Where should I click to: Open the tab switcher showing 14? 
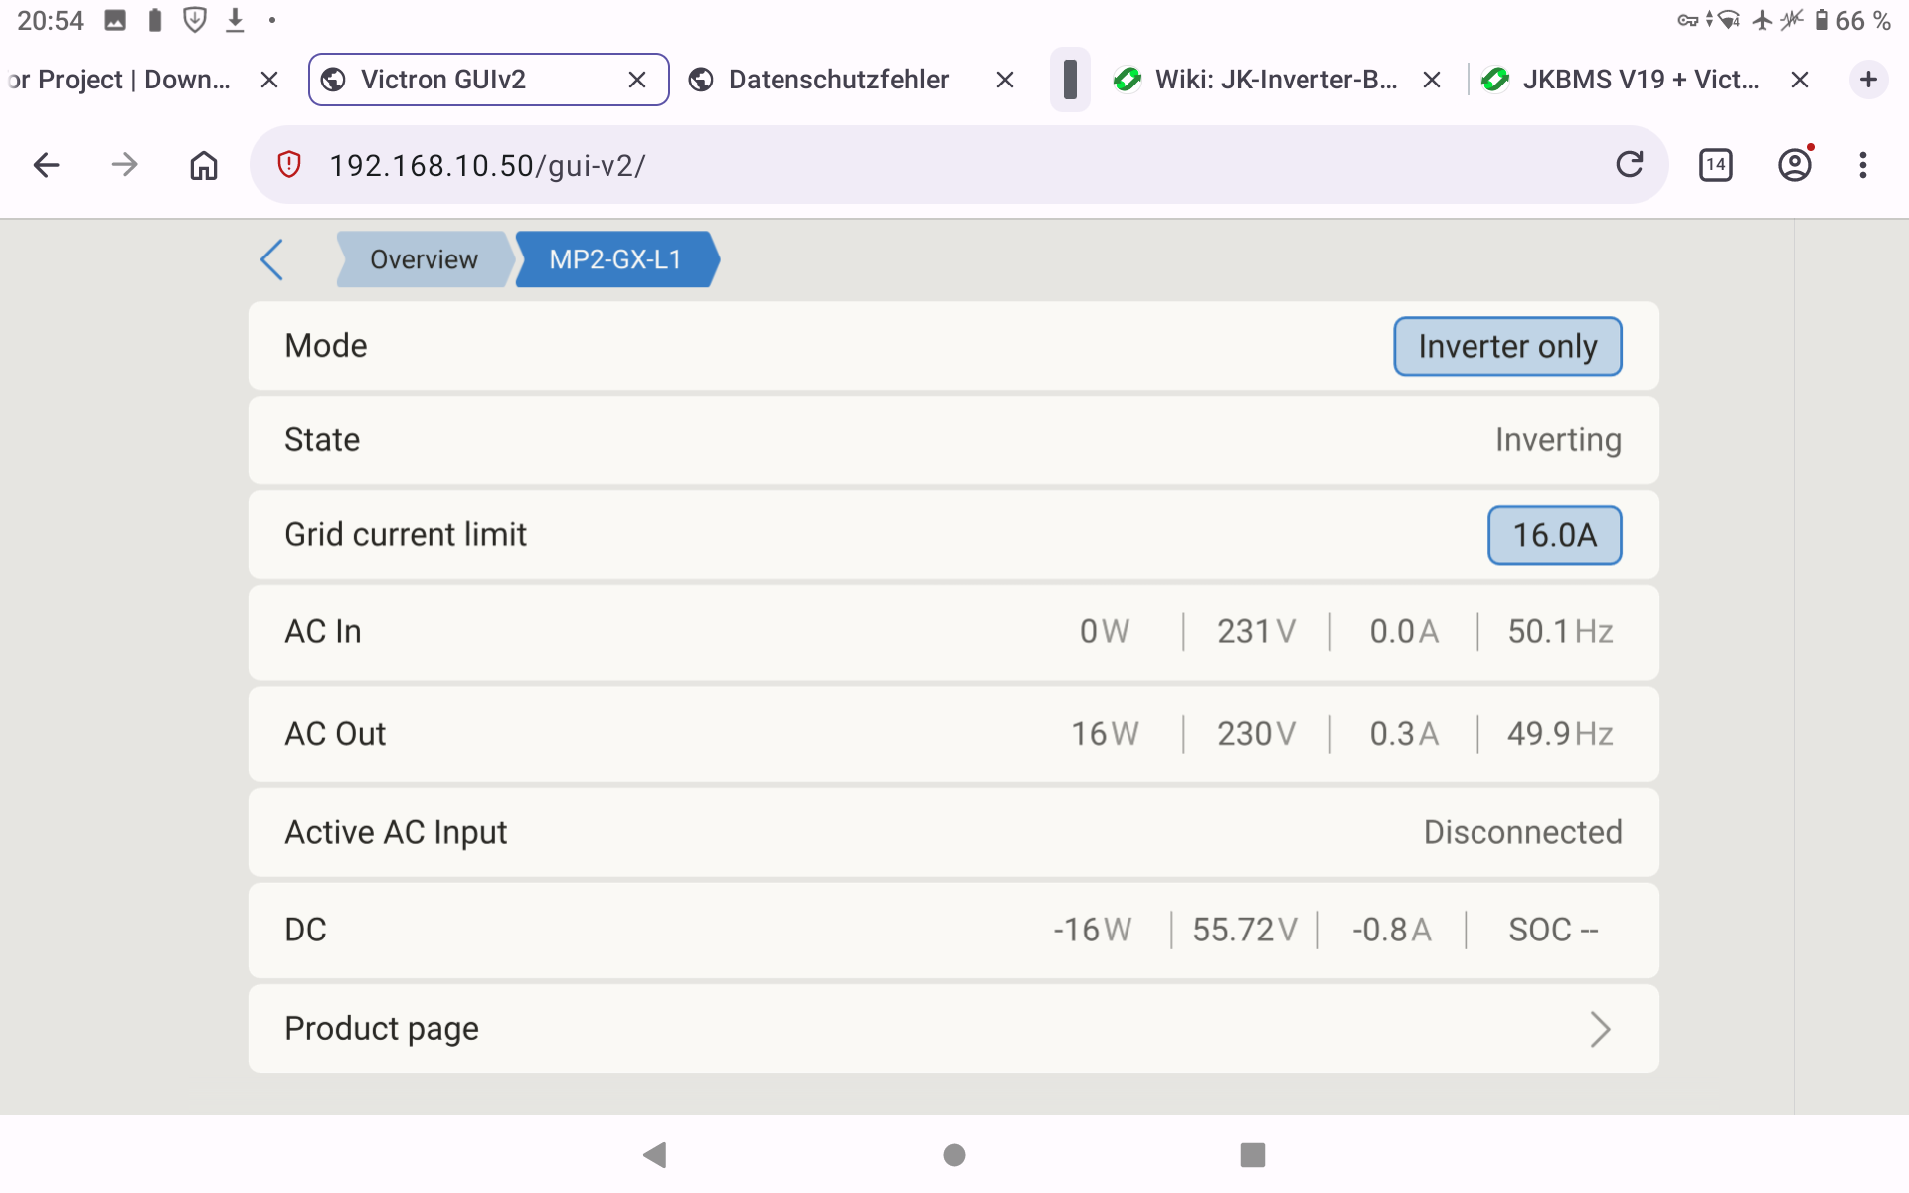pyautogui.click(x=1715, y=165)
